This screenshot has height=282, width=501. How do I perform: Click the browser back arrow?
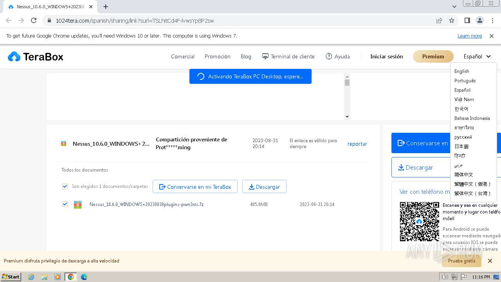9,20
